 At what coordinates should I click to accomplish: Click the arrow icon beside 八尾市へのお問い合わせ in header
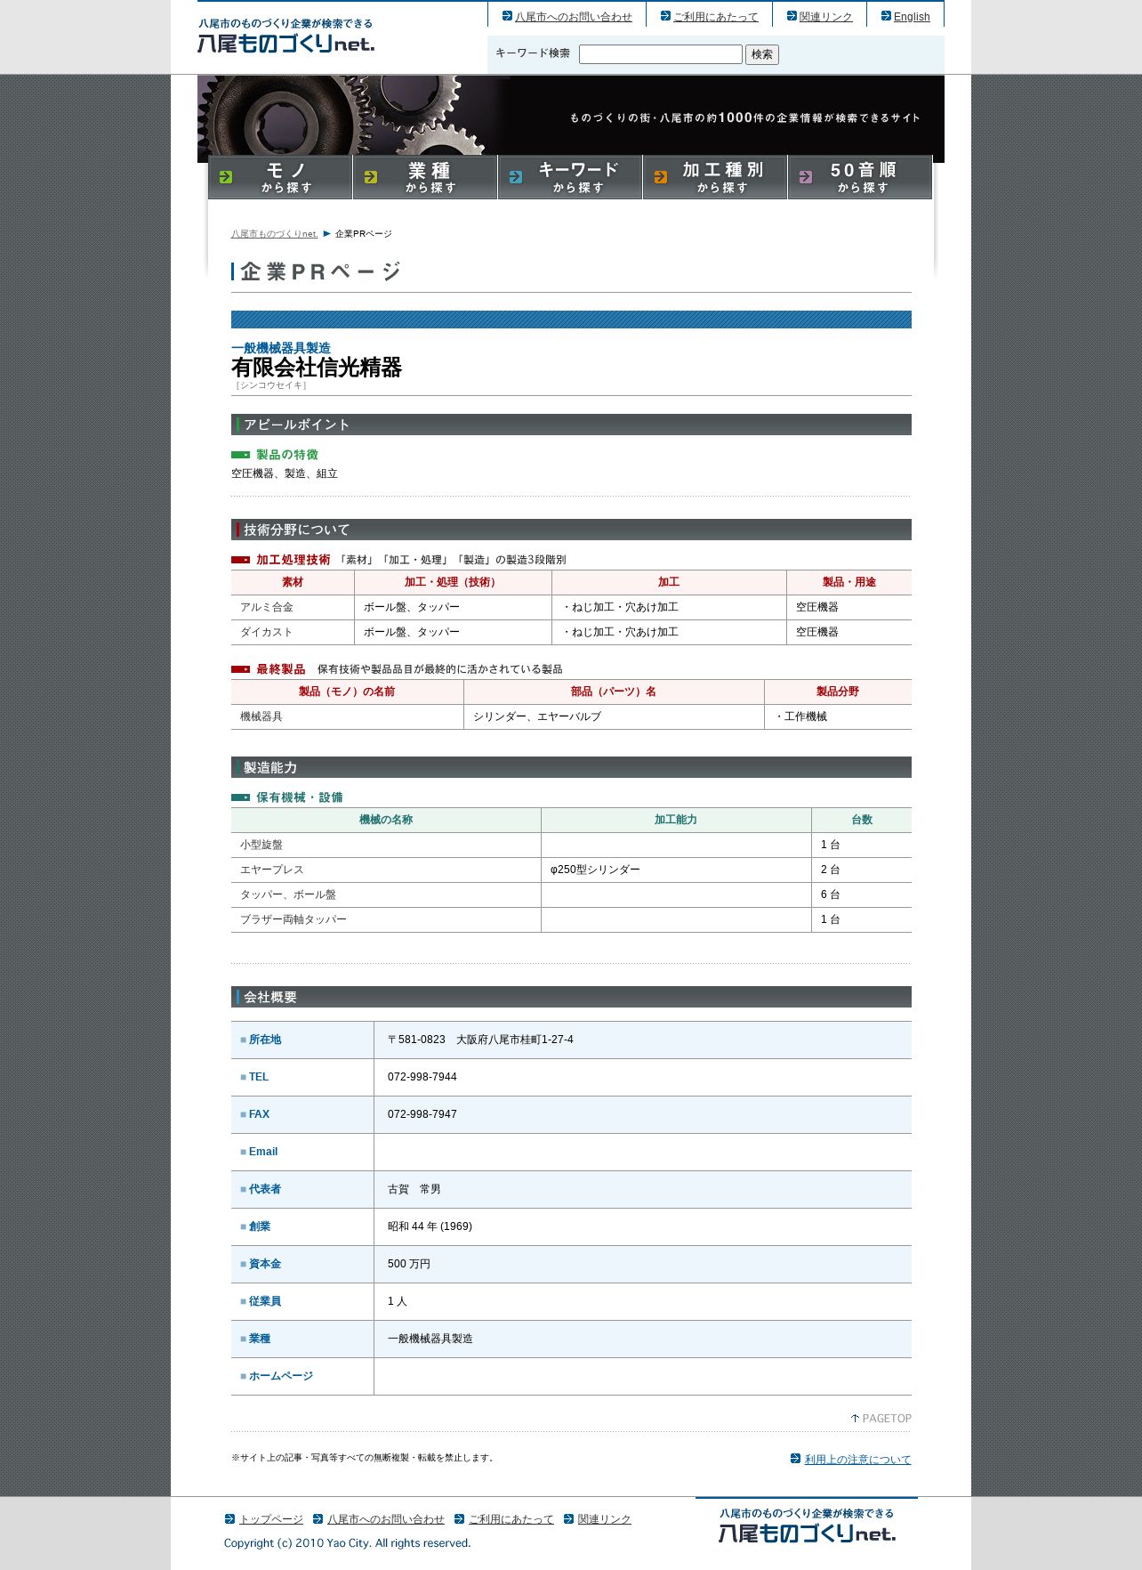(507, 16)
